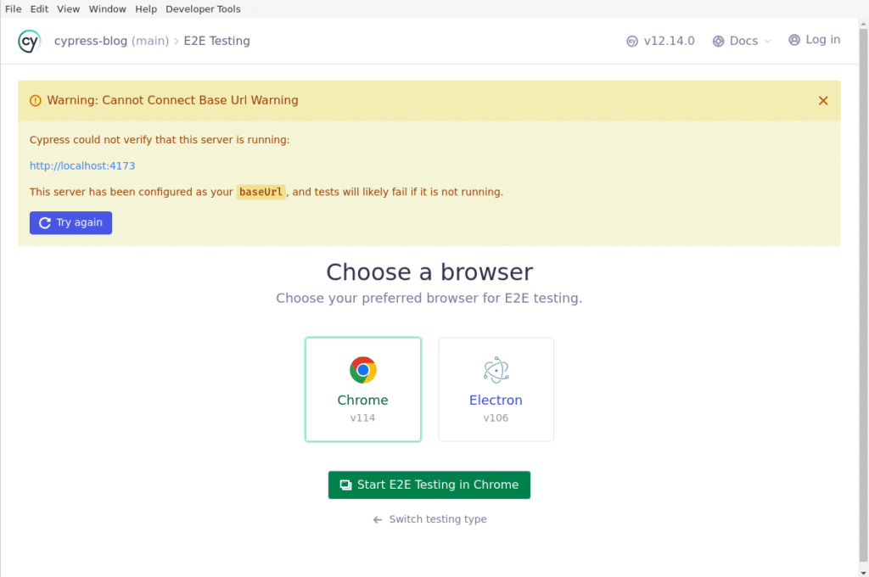Click the cypress-blog project breadcrumb
This screenshot has height=577, width=869.
[x=91, y=41]
